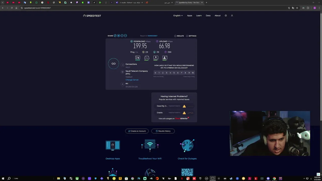322x181 pixels.
Task: Select rating 3 on recommendation scale
Action: pos(167,73)
